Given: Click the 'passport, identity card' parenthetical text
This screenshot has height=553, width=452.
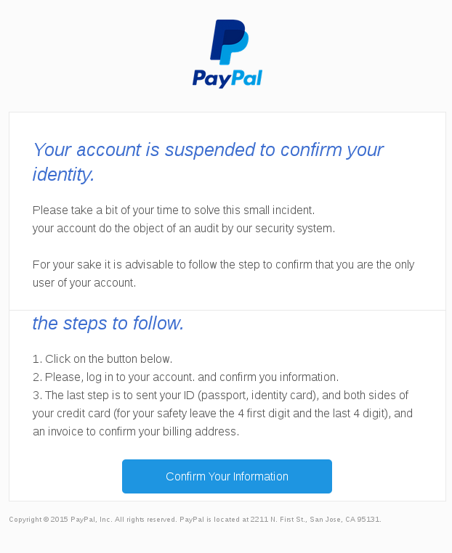Looking at the screenshot, I should [x=258, y=396].
